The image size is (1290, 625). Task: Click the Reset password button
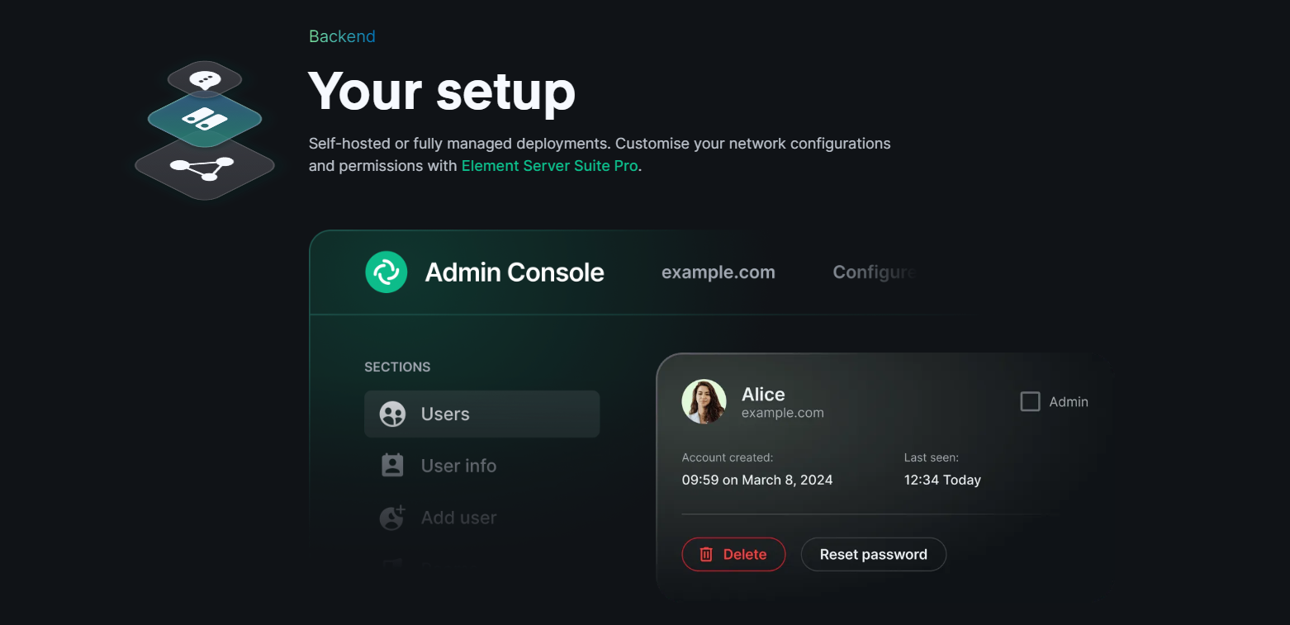(x=874, y=554)
